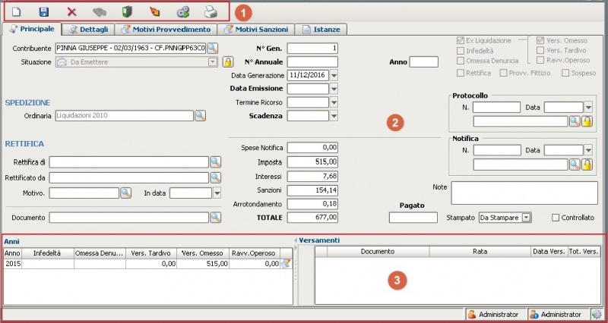
Task: Click the gears toolbar icon
Action: [182, 12]
